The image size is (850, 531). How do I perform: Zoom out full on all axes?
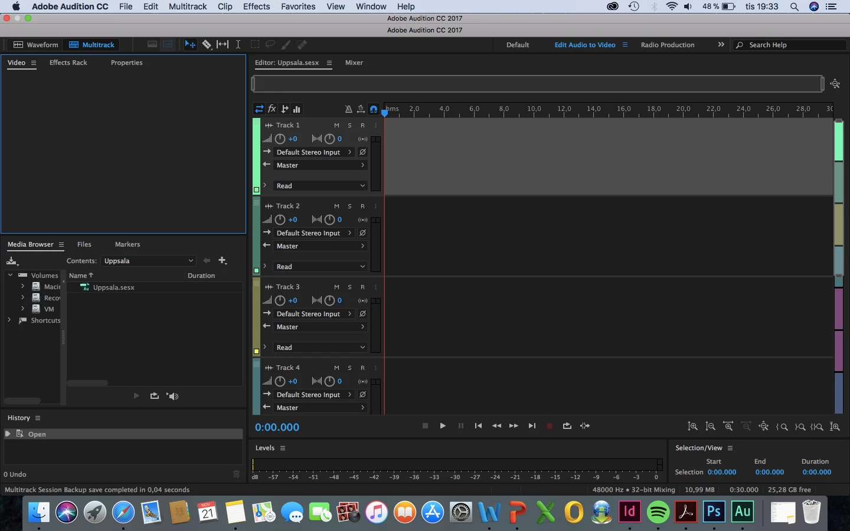[764, 427]
